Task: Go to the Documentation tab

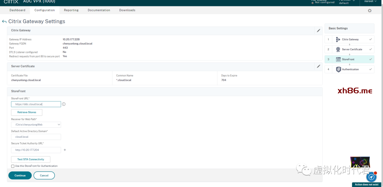Action: click(x=99, y=10)
